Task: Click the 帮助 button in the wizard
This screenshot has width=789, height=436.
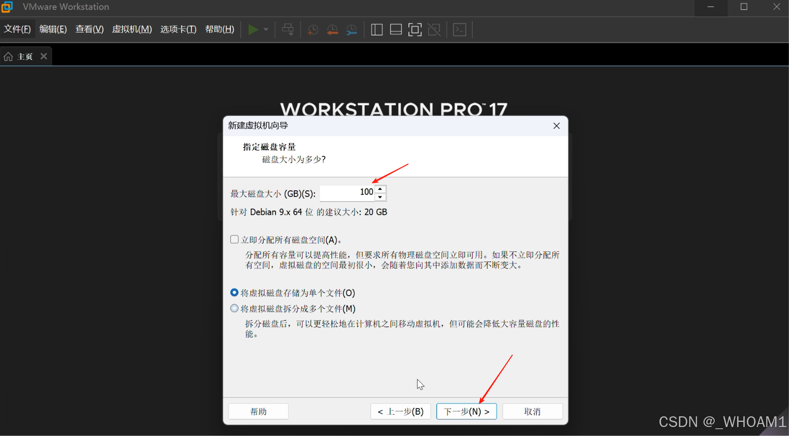Action: coord(259,411)
